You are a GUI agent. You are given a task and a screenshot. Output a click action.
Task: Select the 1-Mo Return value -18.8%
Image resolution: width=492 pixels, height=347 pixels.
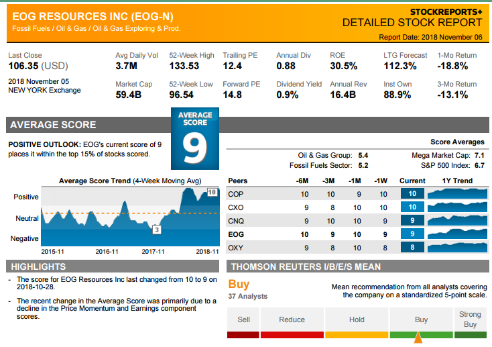tap(452, 66)
